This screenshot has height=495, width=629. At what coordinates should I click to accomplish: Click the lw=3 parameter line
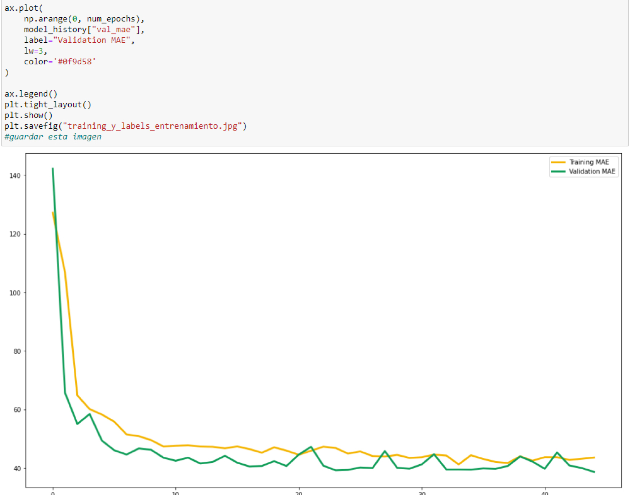35,51
